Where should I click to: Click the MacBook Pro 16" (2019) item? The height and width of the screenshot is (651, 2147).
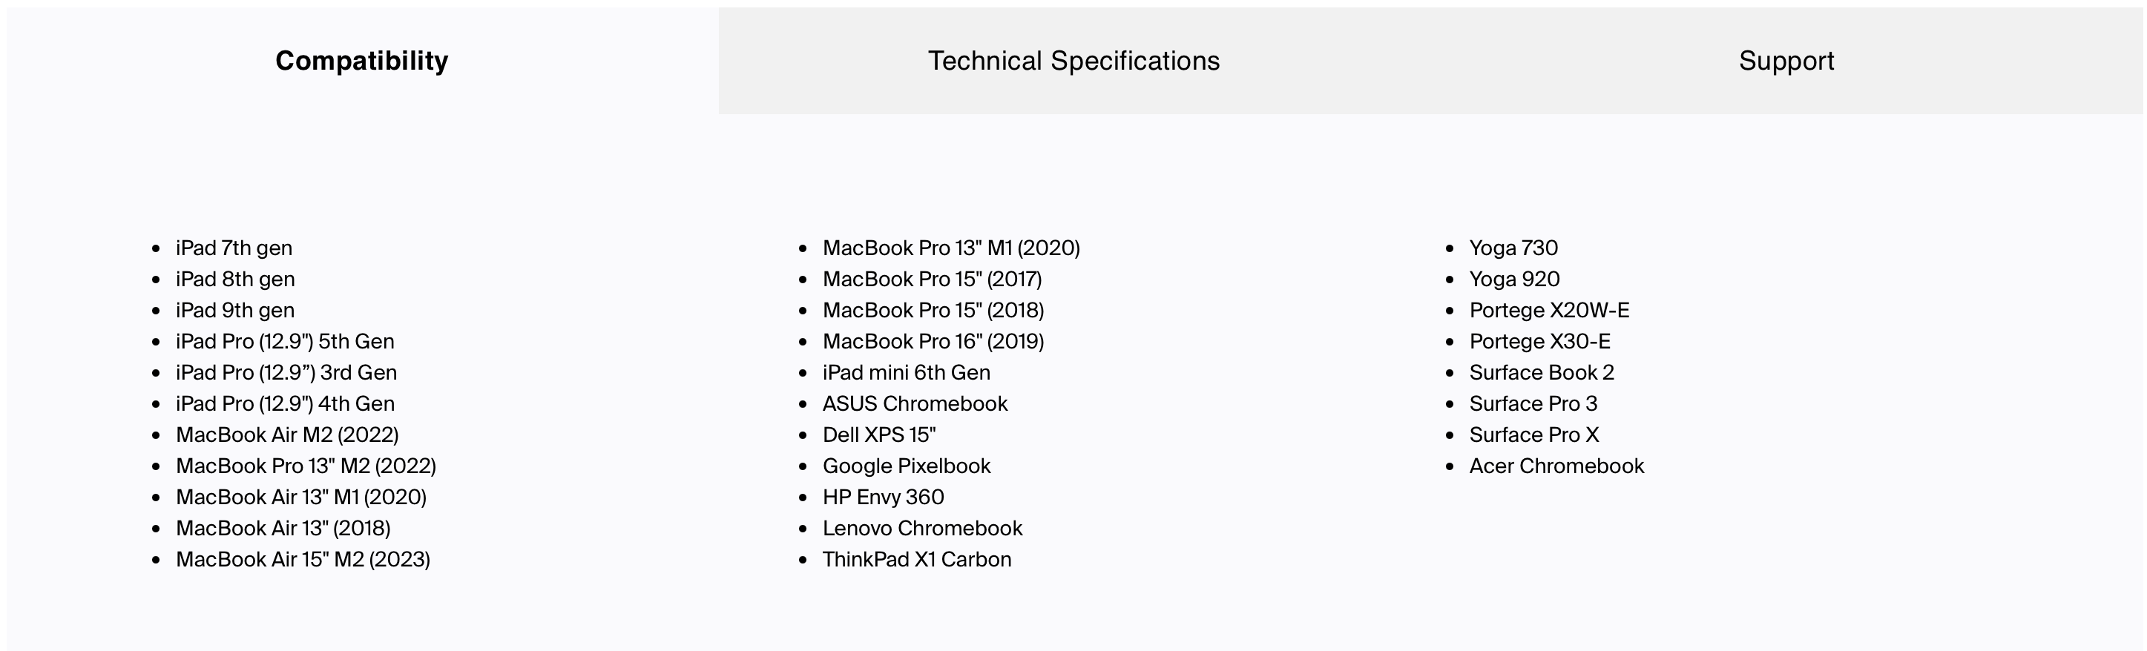click(x=933, y=341)
